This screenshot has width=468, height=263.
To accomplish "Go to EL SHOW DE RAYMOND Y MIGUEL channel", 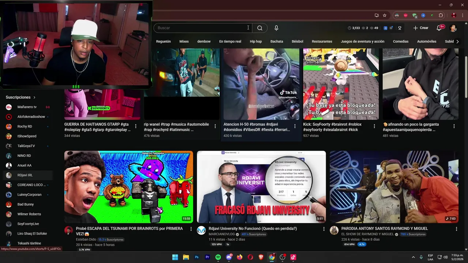I will pos(367,234).
